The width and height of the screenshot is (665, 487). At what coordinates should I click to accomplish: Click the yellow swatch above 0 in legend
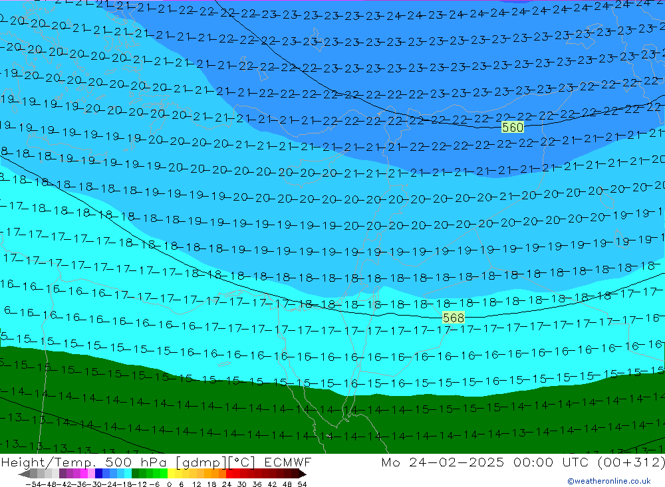170,474
